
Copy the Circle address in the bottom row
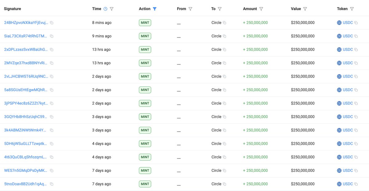224,184
